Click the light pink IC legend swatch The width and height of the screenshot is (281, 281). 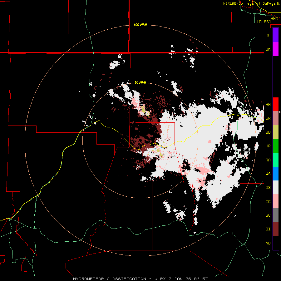[x=276, y=201]
